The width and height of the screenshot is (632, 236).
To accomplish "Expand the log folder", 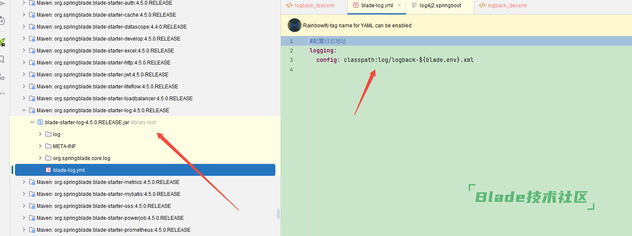I will (40, 134).
